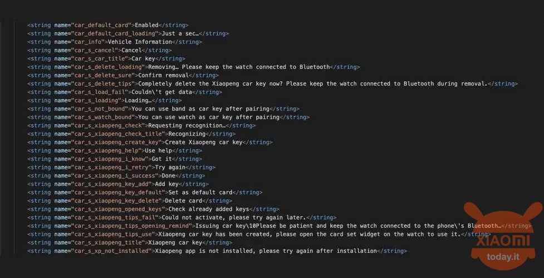Click the 'Couldn\'t get data' text

(161, 92)
